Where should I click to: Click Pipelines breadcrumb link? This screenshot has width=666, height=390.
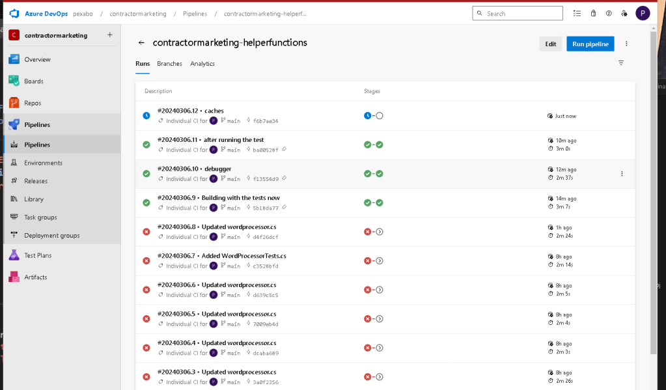195,14
